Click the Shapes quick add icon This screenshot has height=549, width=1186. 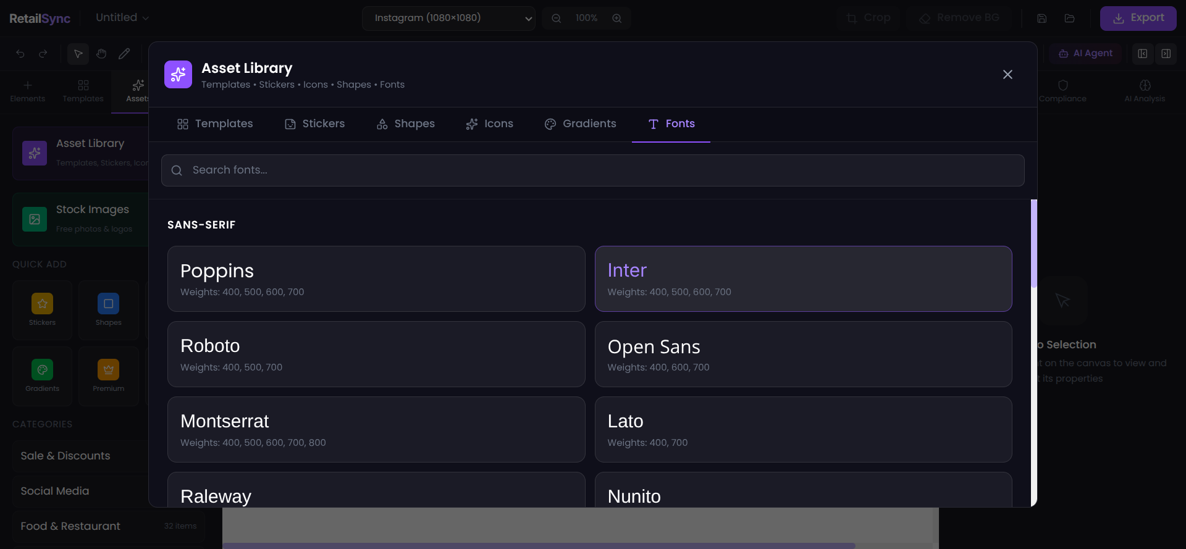(108, 304)
